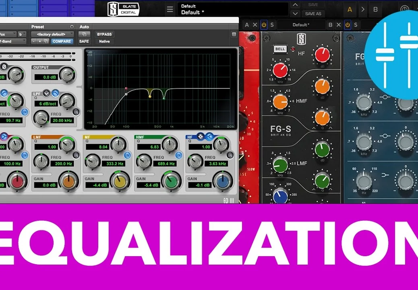
Task: Click the HMF 689.4 Hz frequency field
Action: (165, 164)
